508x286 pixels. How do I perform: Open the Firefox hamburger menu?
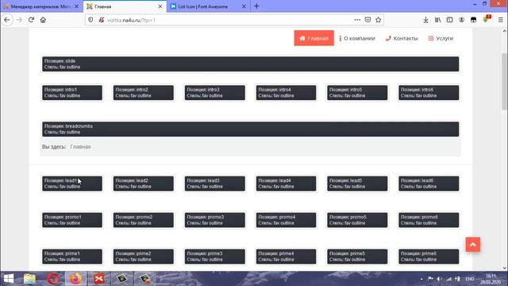coord(501,20)
